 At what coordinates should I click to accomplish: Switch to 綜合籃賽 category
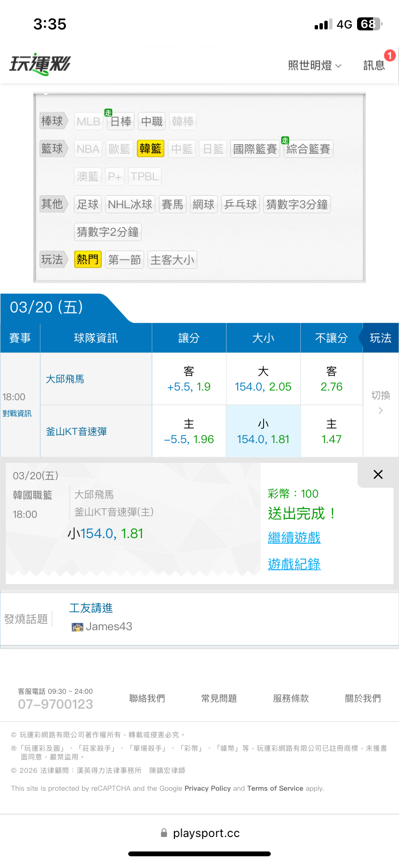(x=308, y=149)
